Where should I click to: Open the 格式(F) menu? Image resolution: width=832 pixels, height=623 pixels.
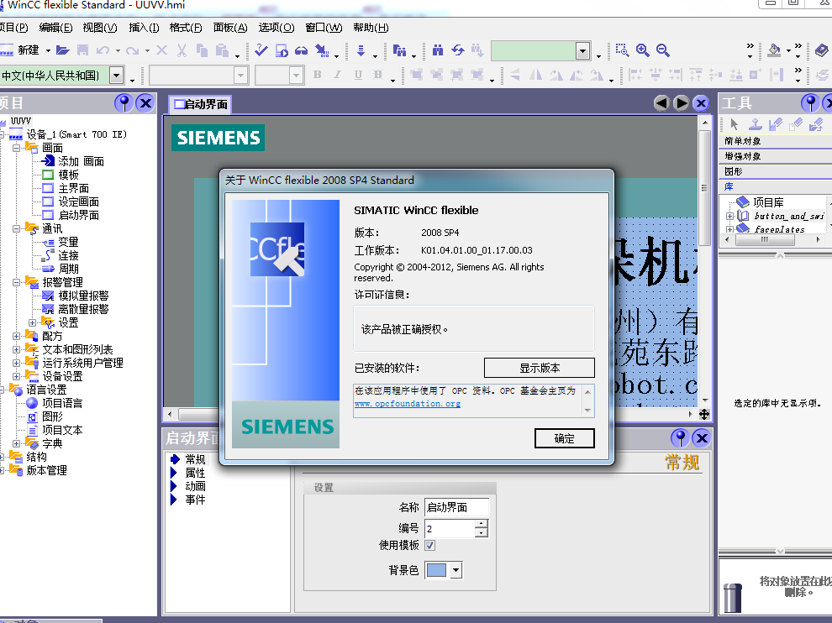pyautogui.click(x=186, y=28)
